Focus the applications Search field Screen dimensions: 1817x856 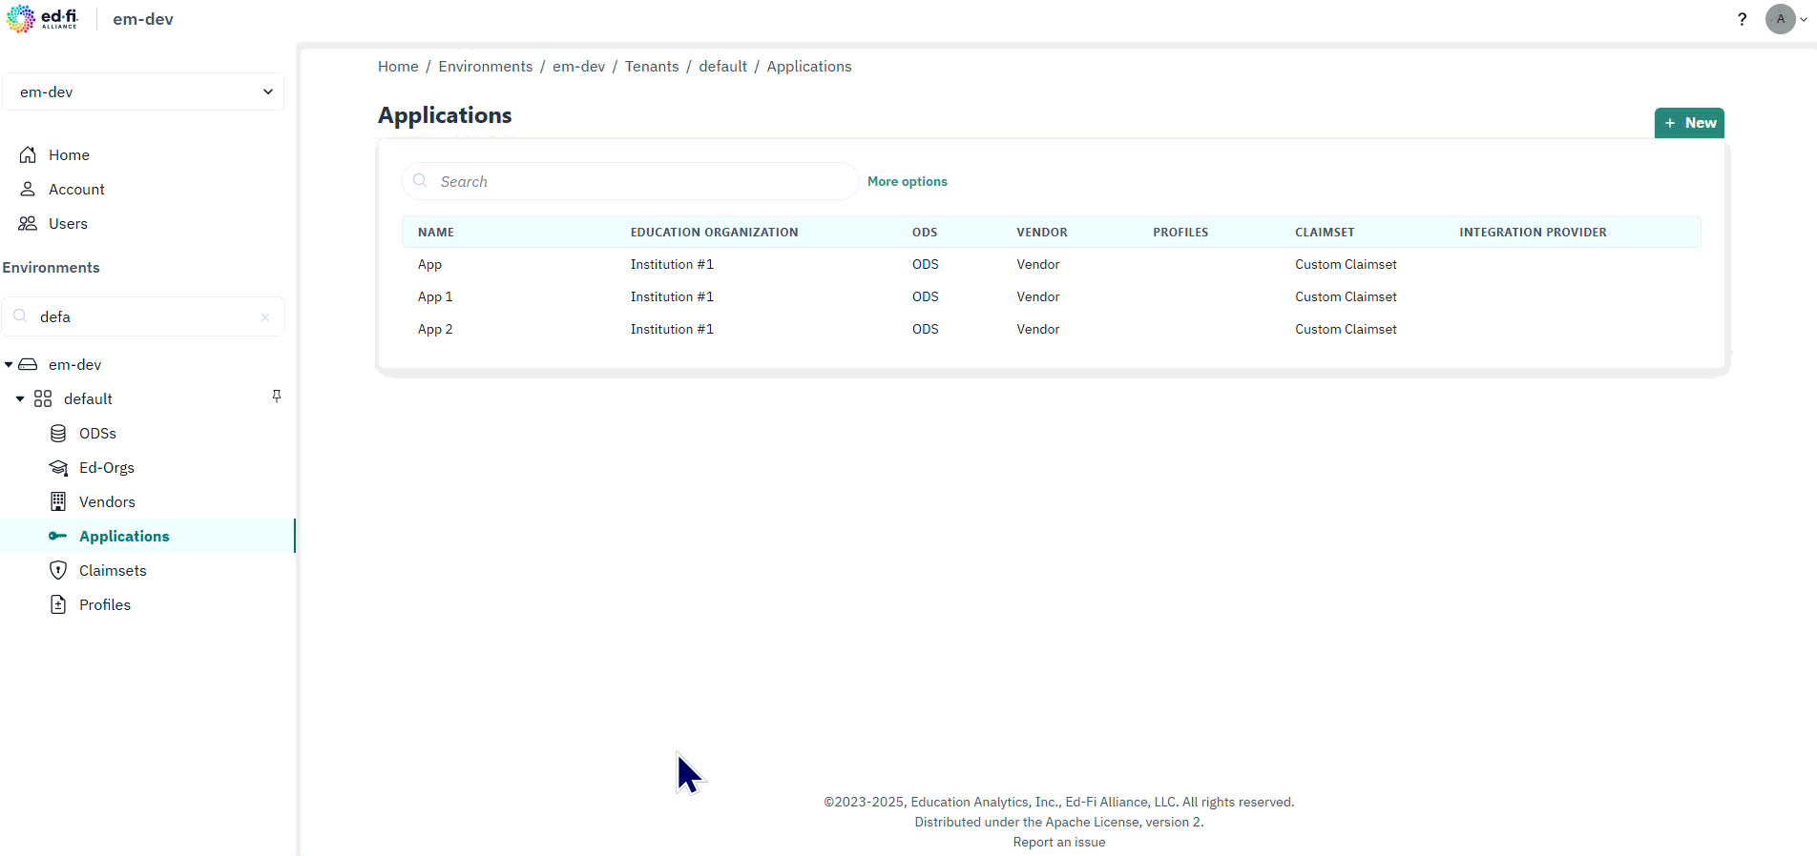(631, 181)
